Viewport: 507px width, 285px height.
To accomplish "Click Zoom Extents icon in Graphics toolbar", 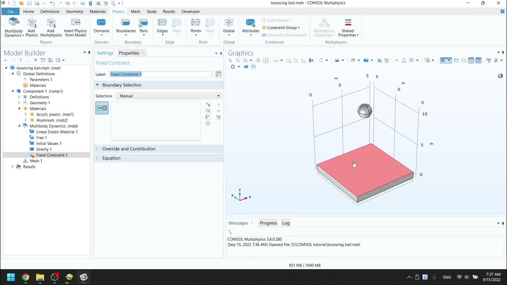I will click(258, 61).
